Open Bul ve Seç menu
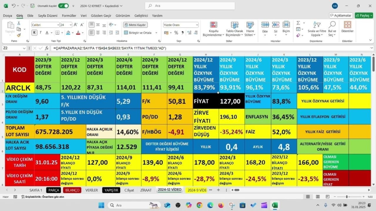 pyautogui.click(x=332, y=29)
